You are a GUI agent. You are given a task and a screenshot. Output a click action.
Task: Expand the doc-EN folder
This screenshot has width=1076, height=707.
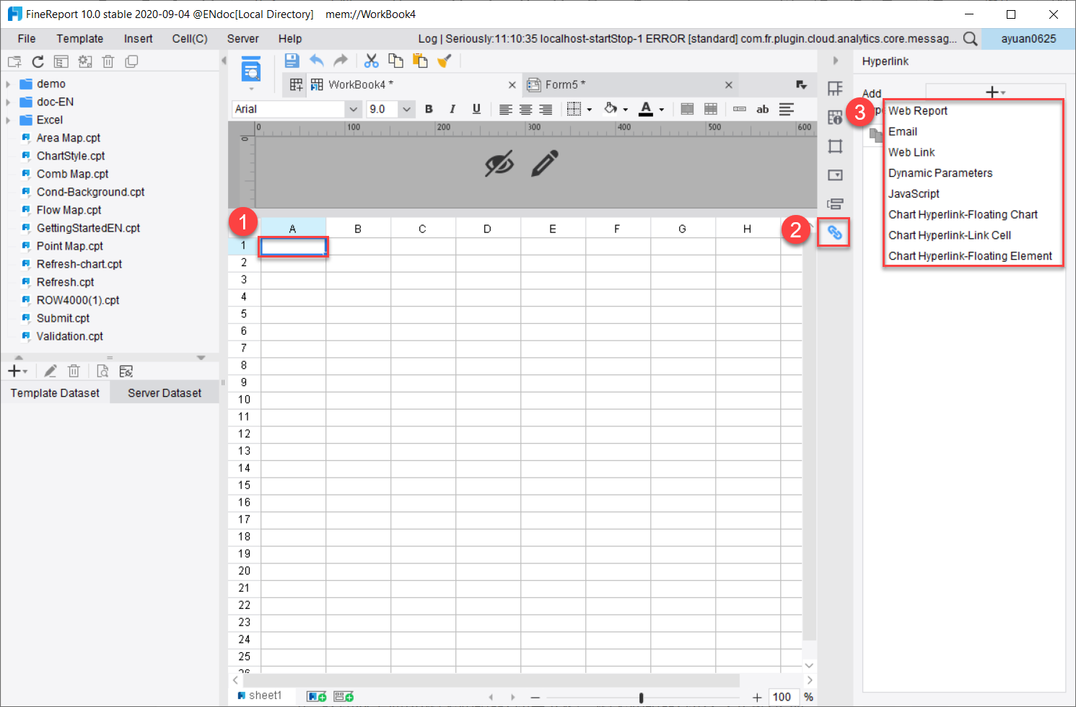8,102
